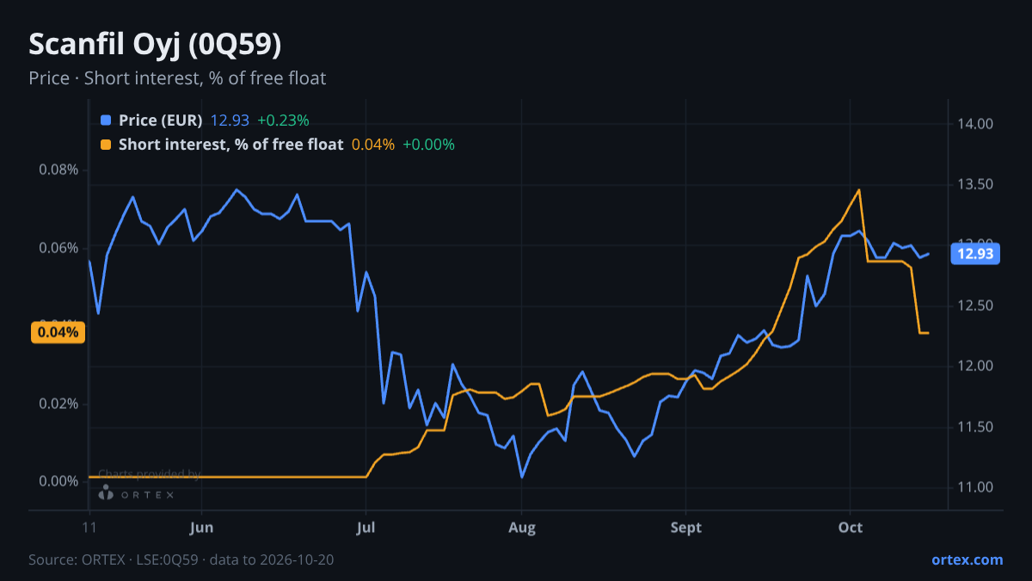Click the +0.00% short interest change value
1032x581 pixels.
[x=428, y=145]
